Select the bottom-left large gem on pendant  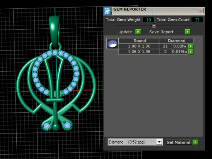[47, 126]
